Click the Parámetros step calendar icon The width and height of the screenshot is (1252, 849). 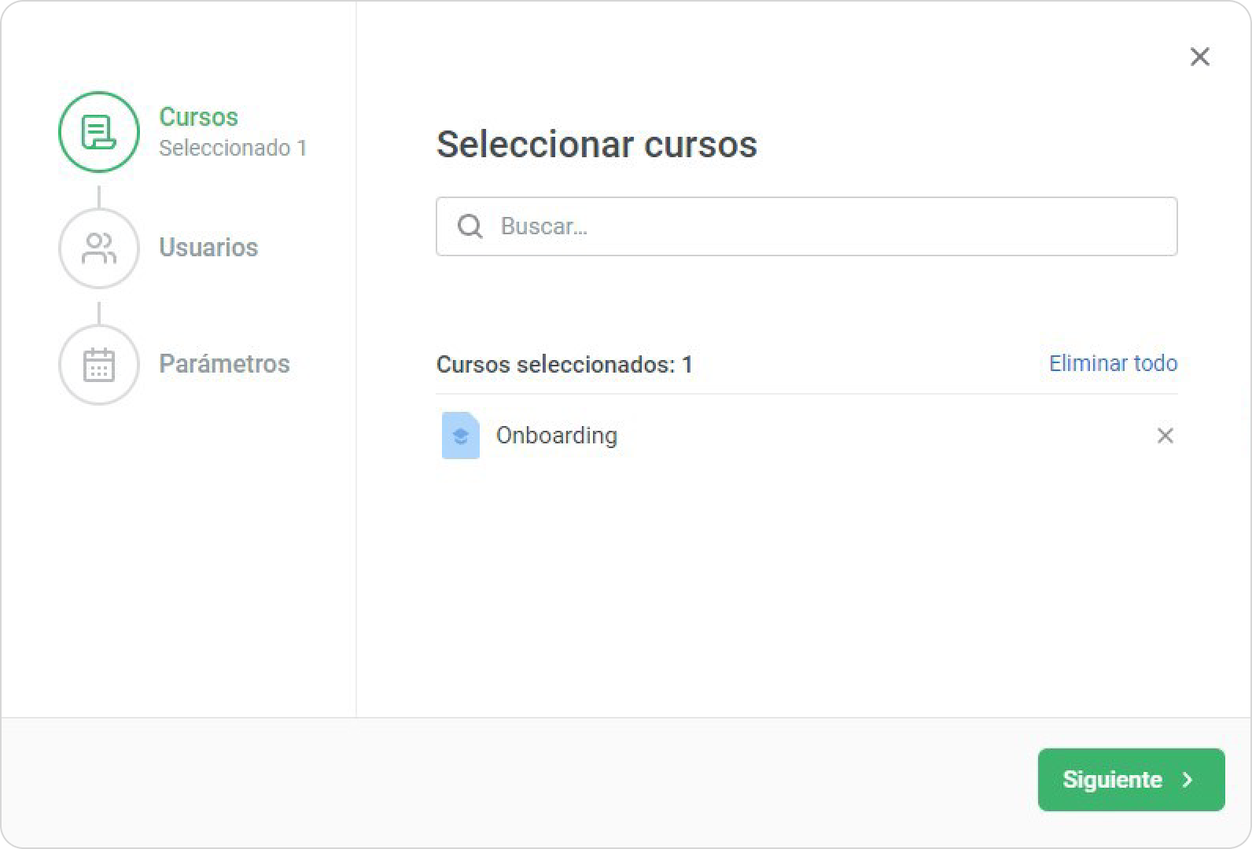99,365
